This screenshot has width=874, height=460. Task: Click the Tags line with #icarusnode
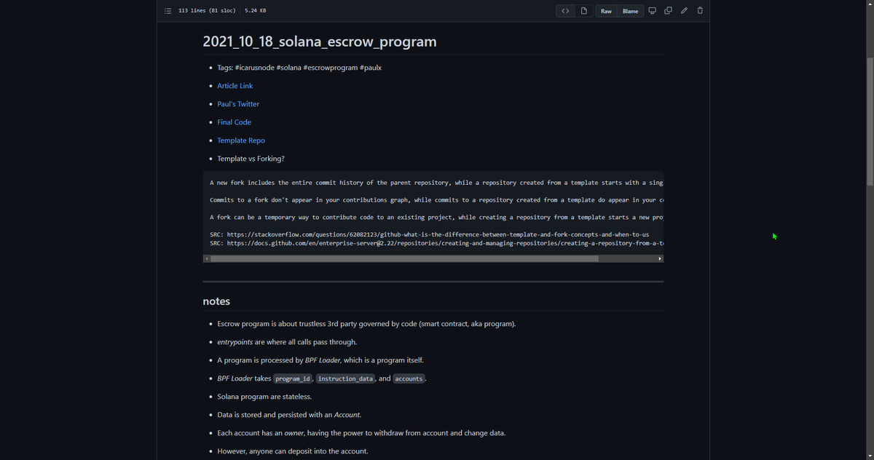coord(299,68)
